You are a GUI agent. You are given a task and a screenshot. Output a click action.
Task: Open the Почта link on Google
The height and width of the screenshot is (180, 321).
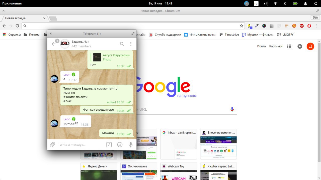coord(261,46)
